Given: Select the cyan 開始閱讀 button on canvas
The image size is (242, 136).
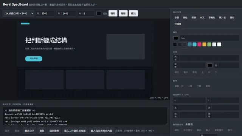Looking at the screenshot, I should click(34, 59).
